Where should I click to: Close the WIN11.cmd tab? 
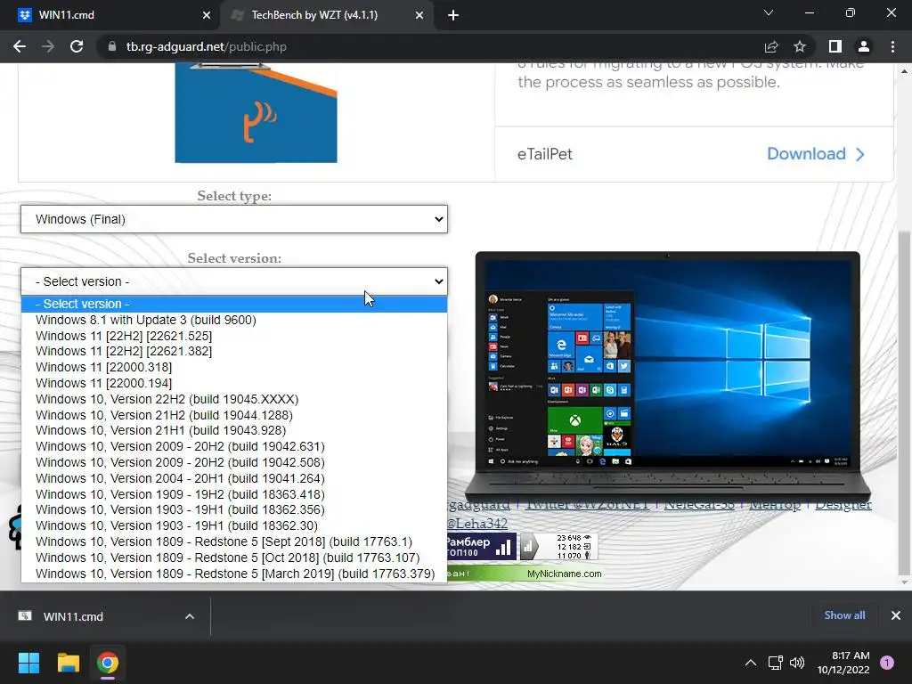click(x=207, y=15)
